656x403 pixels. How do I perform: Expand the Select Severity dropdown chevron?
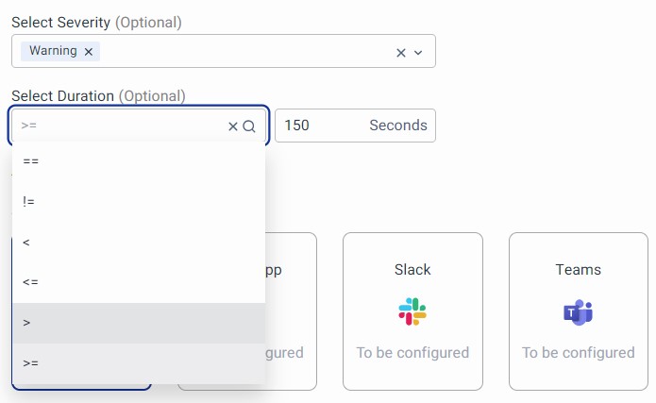coord(418,53)
